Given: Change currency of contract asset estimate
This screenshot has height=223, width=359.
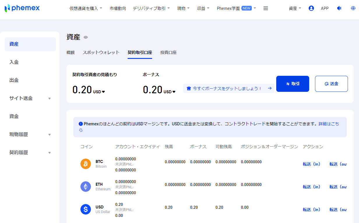Looking at the screenshot, I should pyautogui.click(x=99, y=92).
